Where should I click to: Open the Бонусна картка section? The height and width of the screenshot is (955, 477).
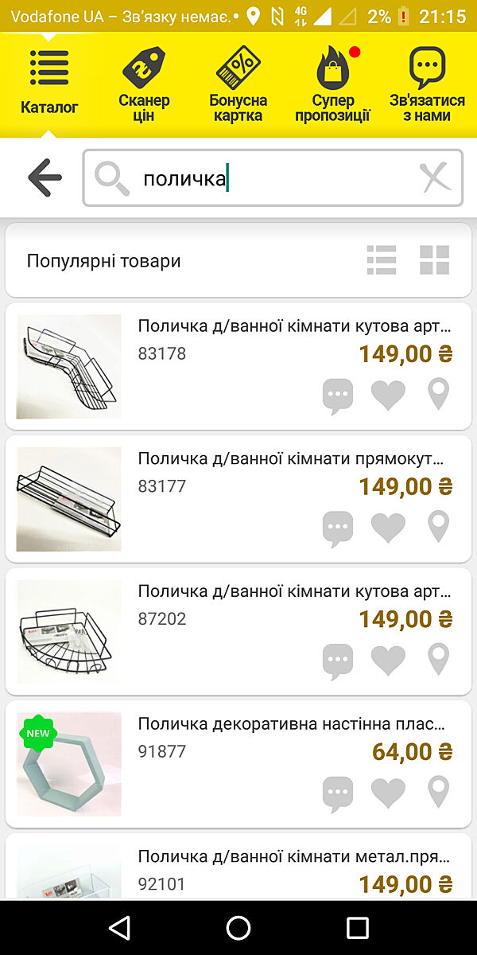coord(238,84)
